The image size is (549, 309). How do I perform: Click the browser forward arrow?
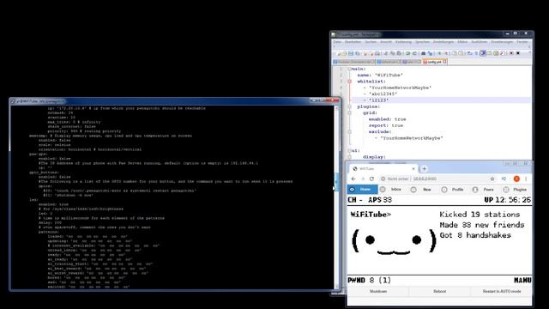(363, 179)
